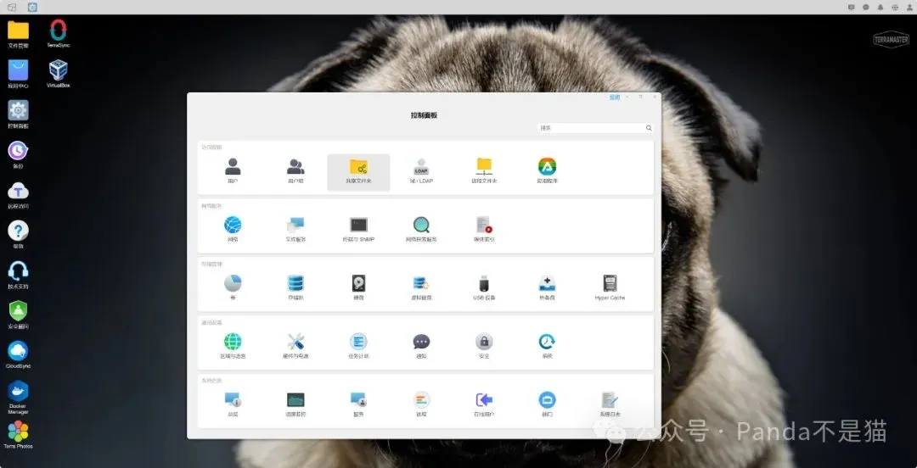Screen dimensions: 917x468
Task: Open the Domain / LDAP settings
Action: pos(421,172)
